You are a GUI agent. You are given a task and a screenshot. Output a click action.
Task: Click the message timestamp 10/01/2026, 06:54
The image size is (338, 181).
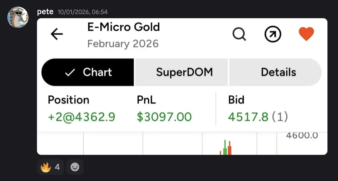click(x=82, y=12)
